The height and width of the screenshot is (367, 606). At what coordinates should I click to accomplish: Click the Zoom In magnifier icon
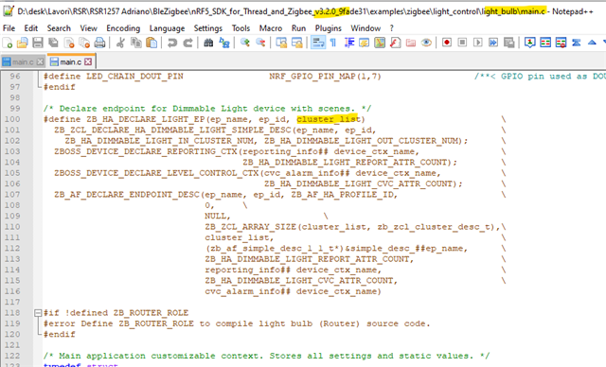pyautogui.click(x=244, y=43)
